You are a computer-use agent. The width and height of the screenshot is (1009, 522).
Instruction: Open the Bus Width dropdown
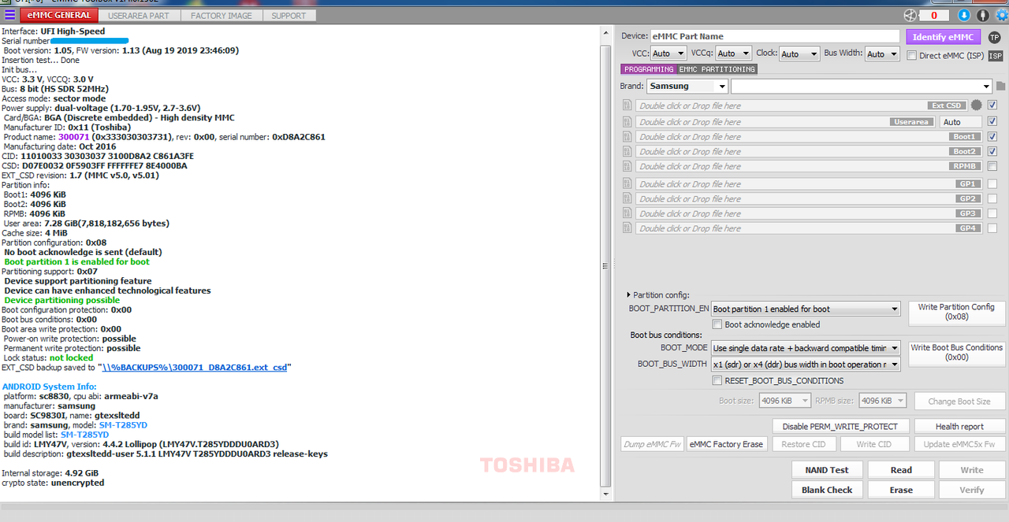[882, 54]
